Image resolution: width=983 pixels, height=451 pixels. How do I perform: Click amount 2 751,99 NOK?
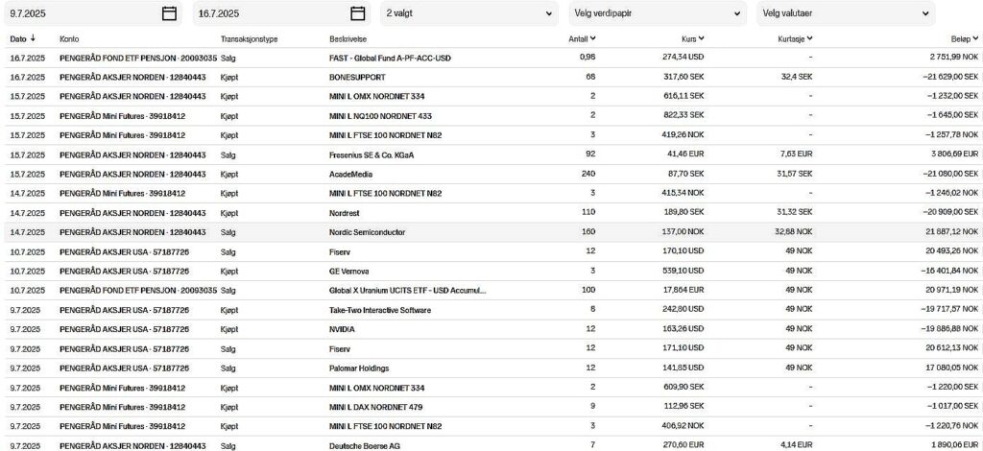pyautogui.click(x=953, y=59)
